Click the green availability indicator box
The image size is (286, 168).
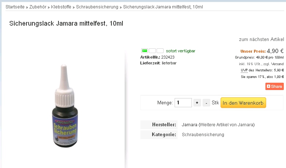tap(144, 51)
